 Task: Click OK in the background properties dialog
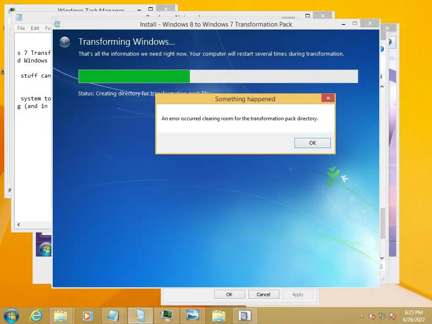[229, 294]
